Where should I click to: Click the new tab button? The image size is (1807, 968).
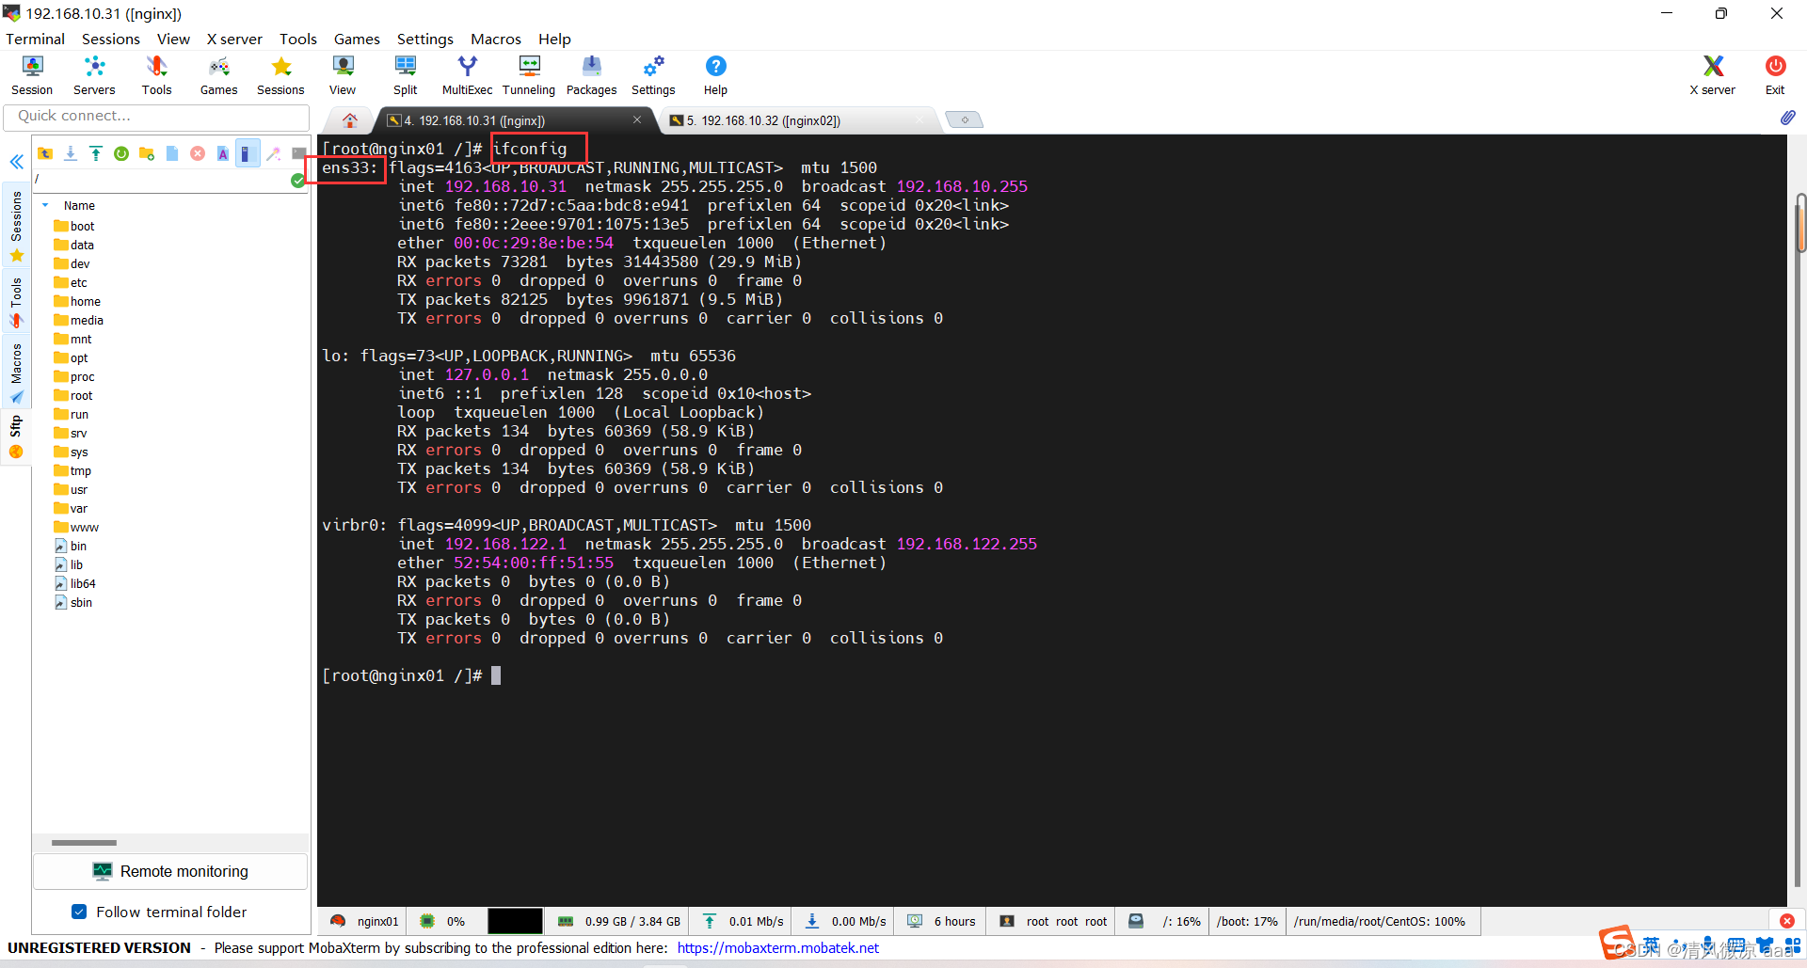964,119
